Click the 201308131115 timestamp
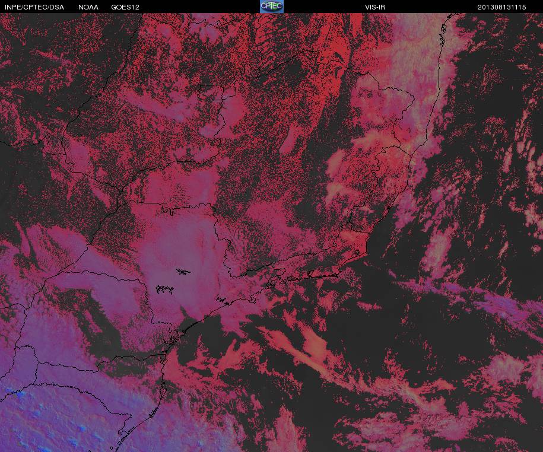 pos(502,7)
